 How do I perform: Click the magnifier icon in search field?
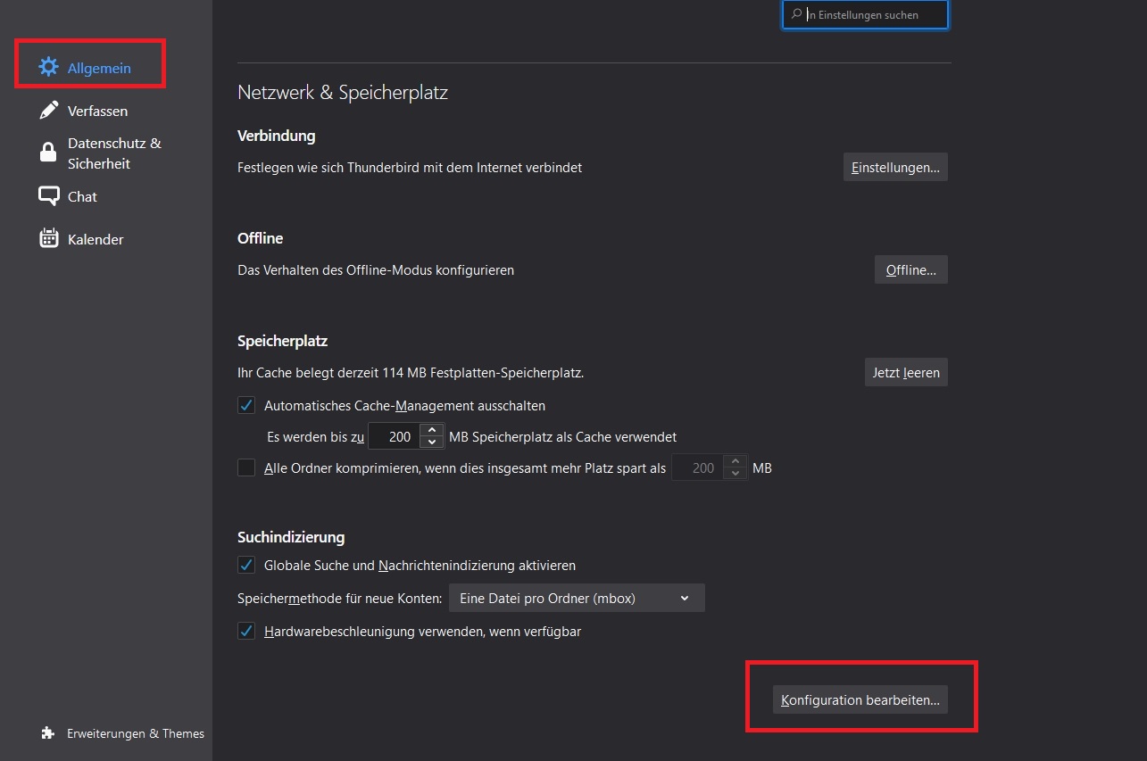click(x=796, y=14)
